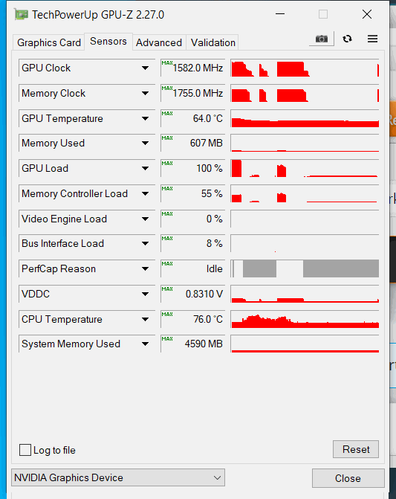Click the refresh arrows icon
Image resolution: width=396 pixels, height=499 pixels.
[347, 39]
